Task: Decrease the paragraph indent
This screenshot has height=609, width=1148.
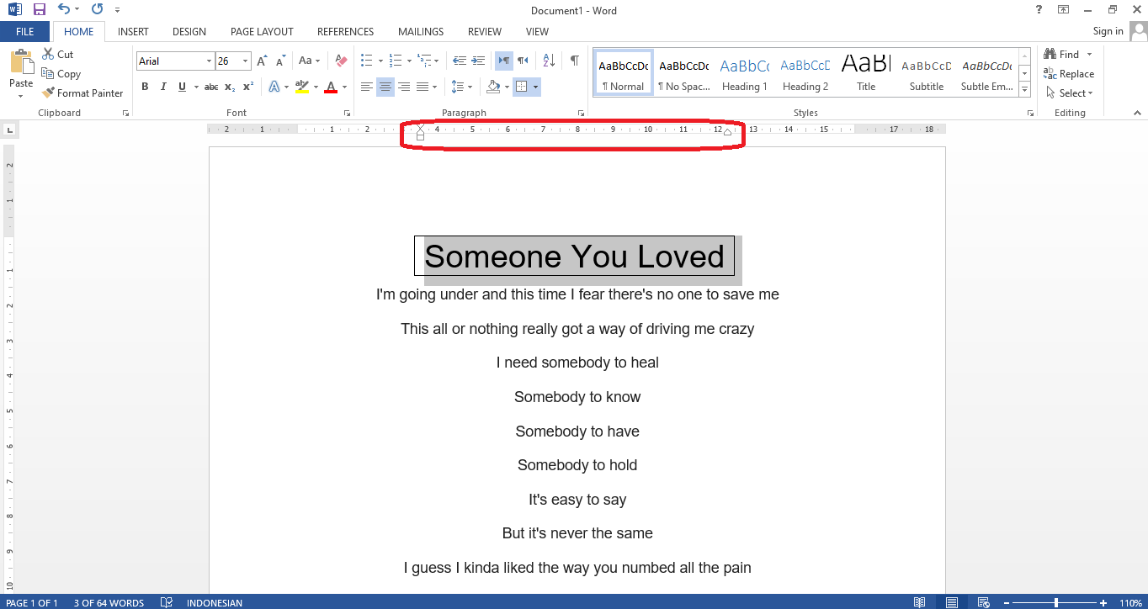Action: (x=459, y=61)
